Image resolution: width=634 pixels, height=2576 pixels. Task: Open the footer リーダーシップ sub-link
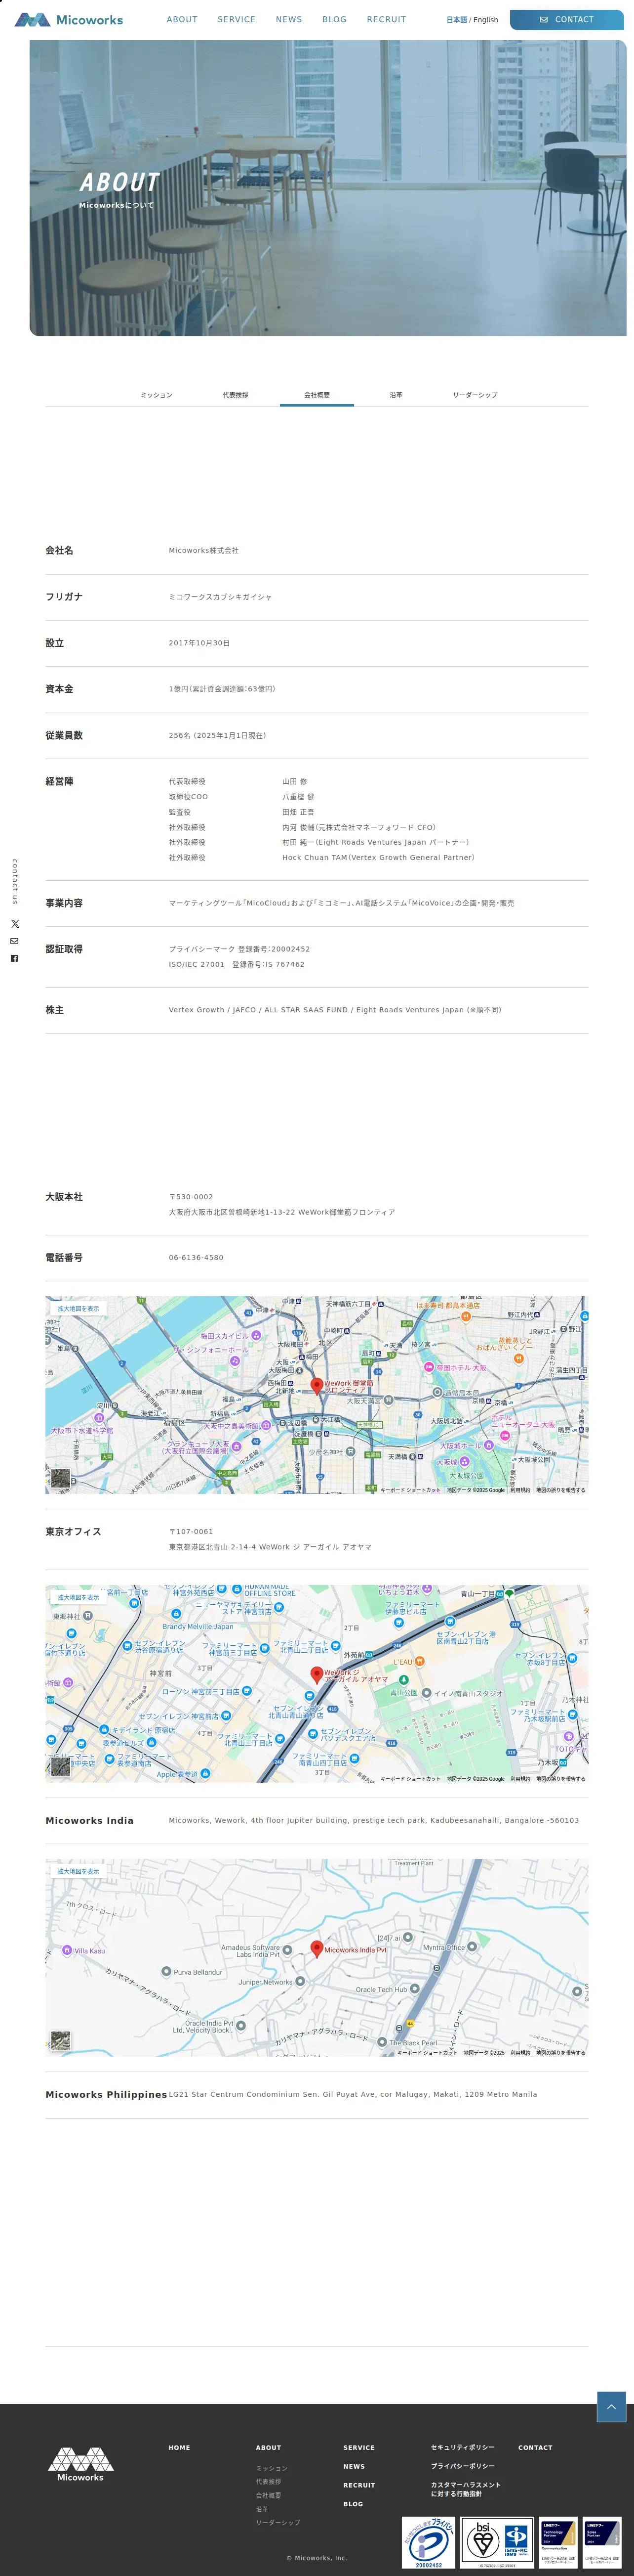coord(277,2522)
